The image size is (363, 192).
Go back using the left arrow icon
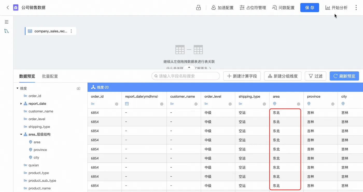(8, 8)
